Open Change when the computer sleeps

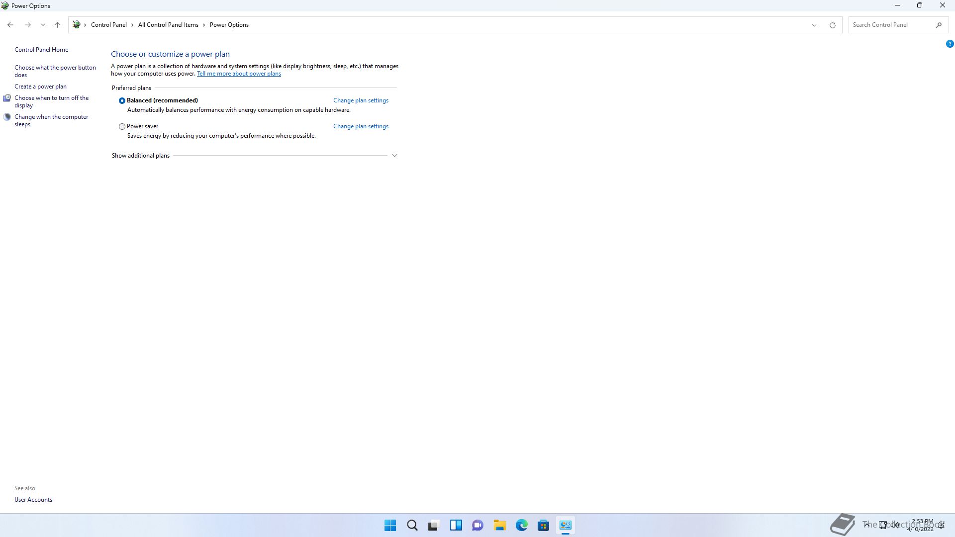point(51,120)
